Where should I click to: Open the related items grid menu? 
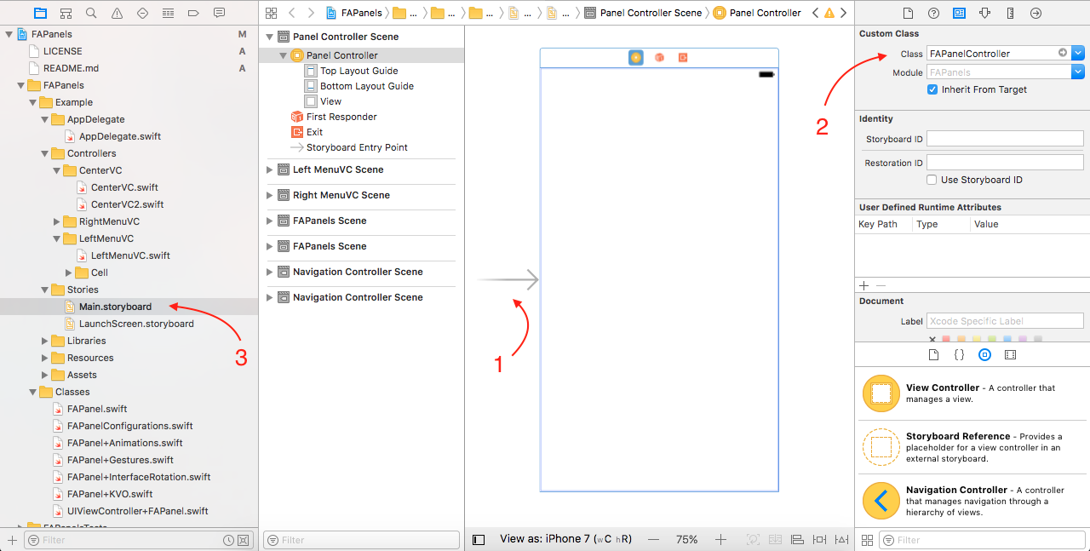[x=271, y=13]
